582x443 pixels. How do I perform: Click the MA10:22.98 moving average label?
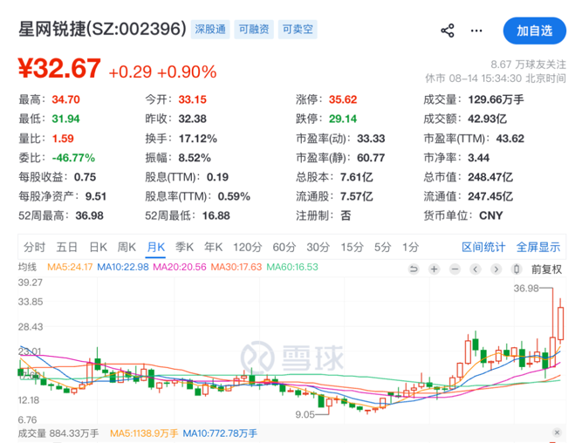pos(122,267)
